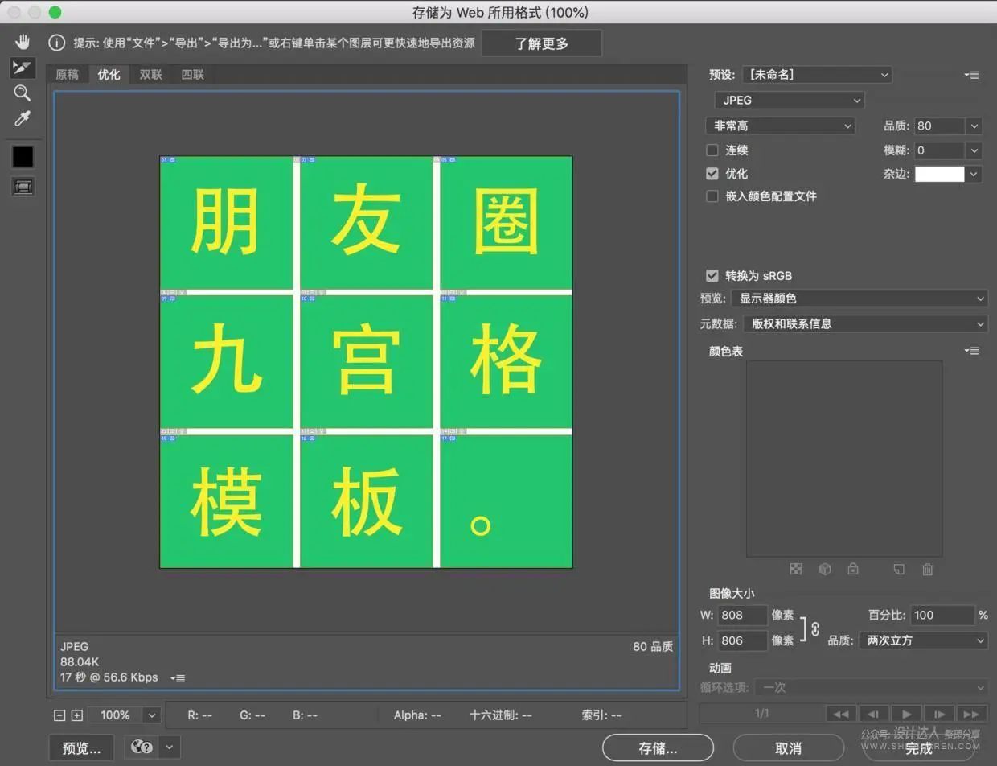Select the Zoom tool
The width and height of the screenshot is (997, 766).
tap(23, 93)
